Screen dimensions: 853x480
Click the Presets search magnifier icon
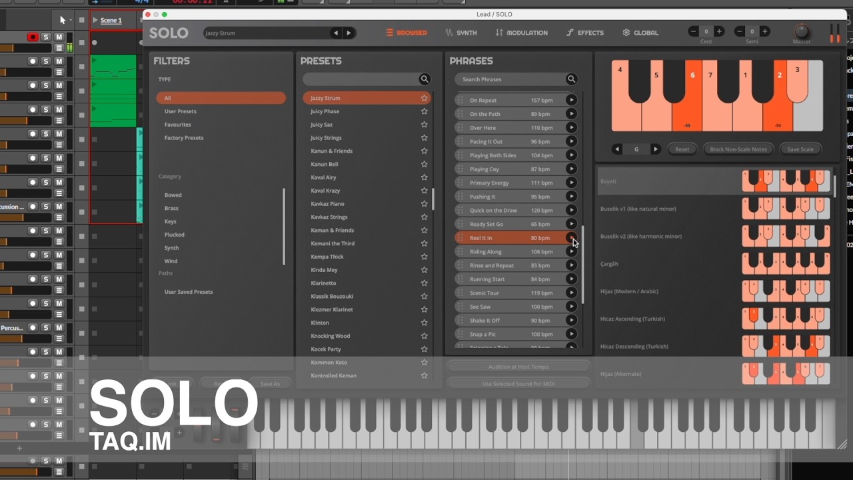tap(425, 79)
